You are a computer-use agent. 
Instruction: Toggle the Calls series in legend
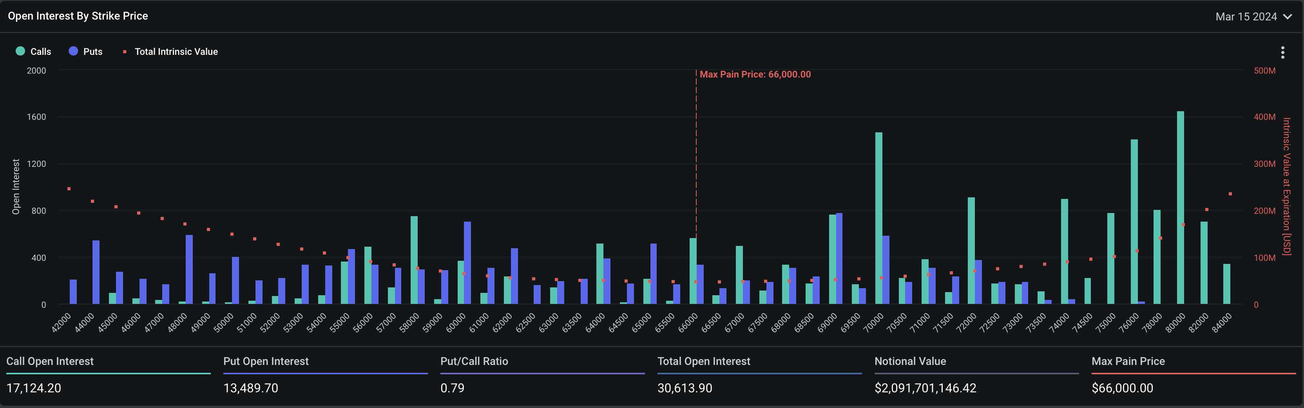point(40,52)
